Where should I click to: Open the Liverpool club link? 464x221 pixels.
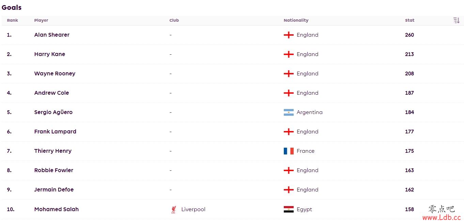[194, 209]
